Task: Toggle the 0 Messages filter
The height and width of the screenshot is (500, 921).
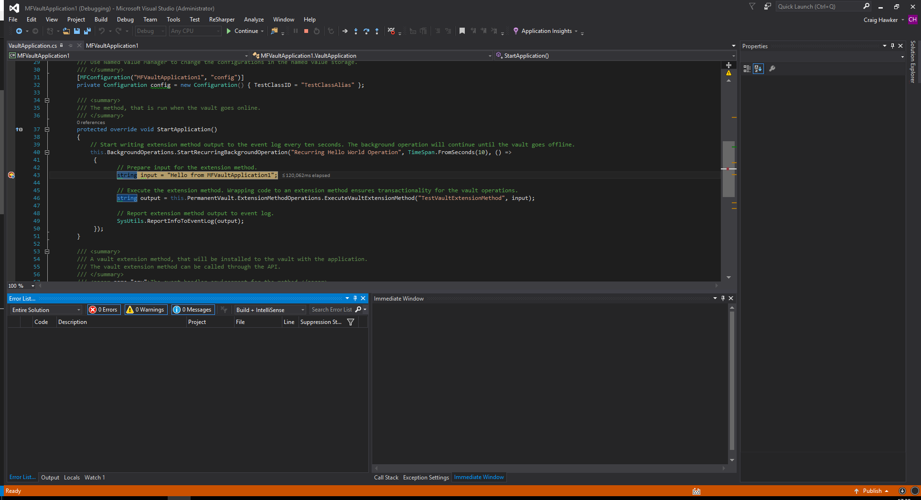Action: 193,310
